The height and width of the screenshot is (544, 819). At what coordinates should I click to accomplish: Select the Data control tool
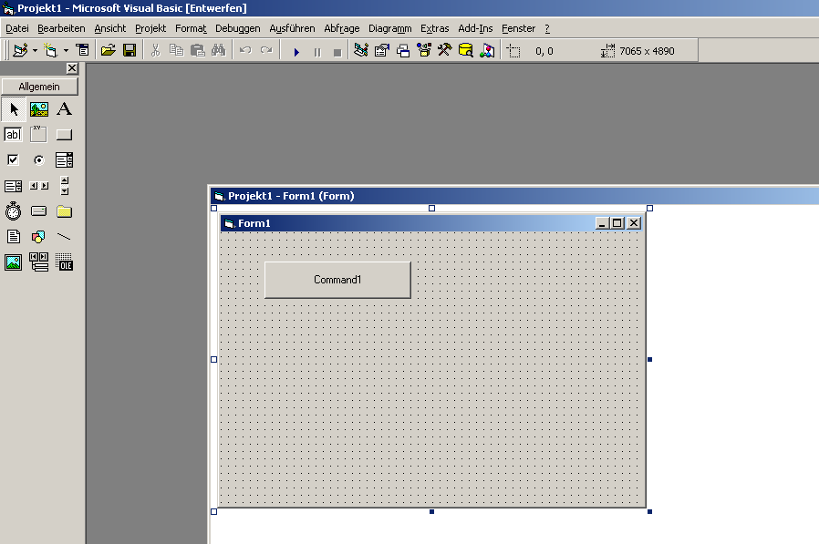tap(39, 262)
